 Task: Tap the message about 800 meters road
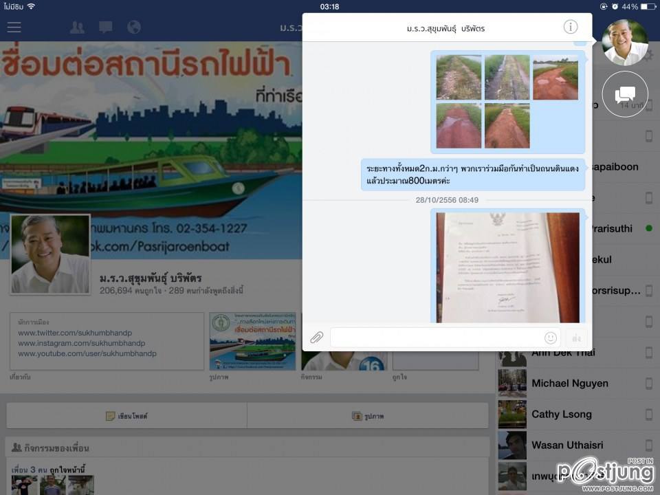[473, 175]
